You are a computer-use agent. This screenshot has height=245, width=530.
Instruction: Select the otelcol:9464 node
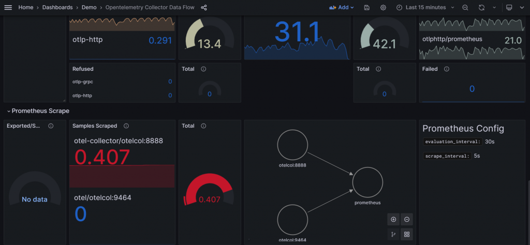(x=292, y=220)
